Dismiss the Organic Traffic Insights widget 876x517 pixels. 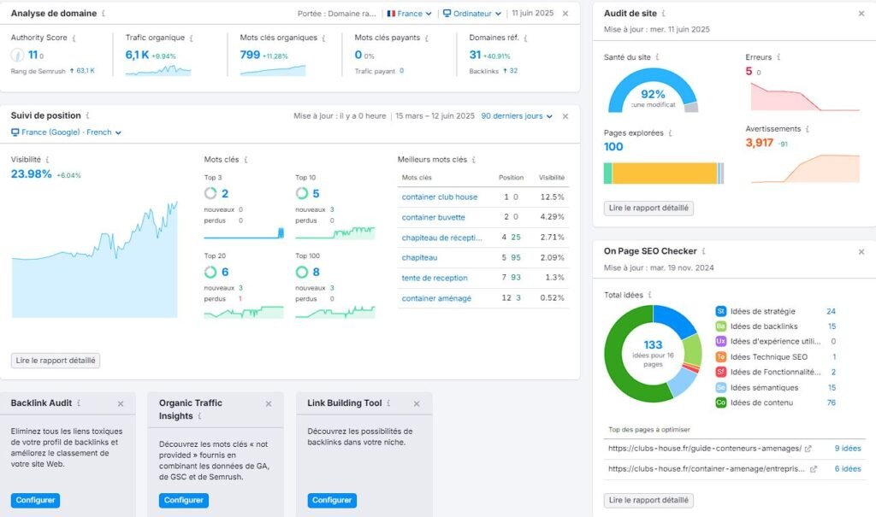point(268,403)
